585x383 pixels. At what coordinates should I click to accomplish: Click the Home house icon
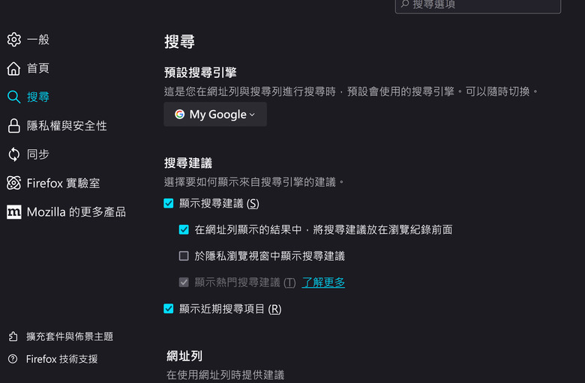pyautogui.click(x=13, y=69)
